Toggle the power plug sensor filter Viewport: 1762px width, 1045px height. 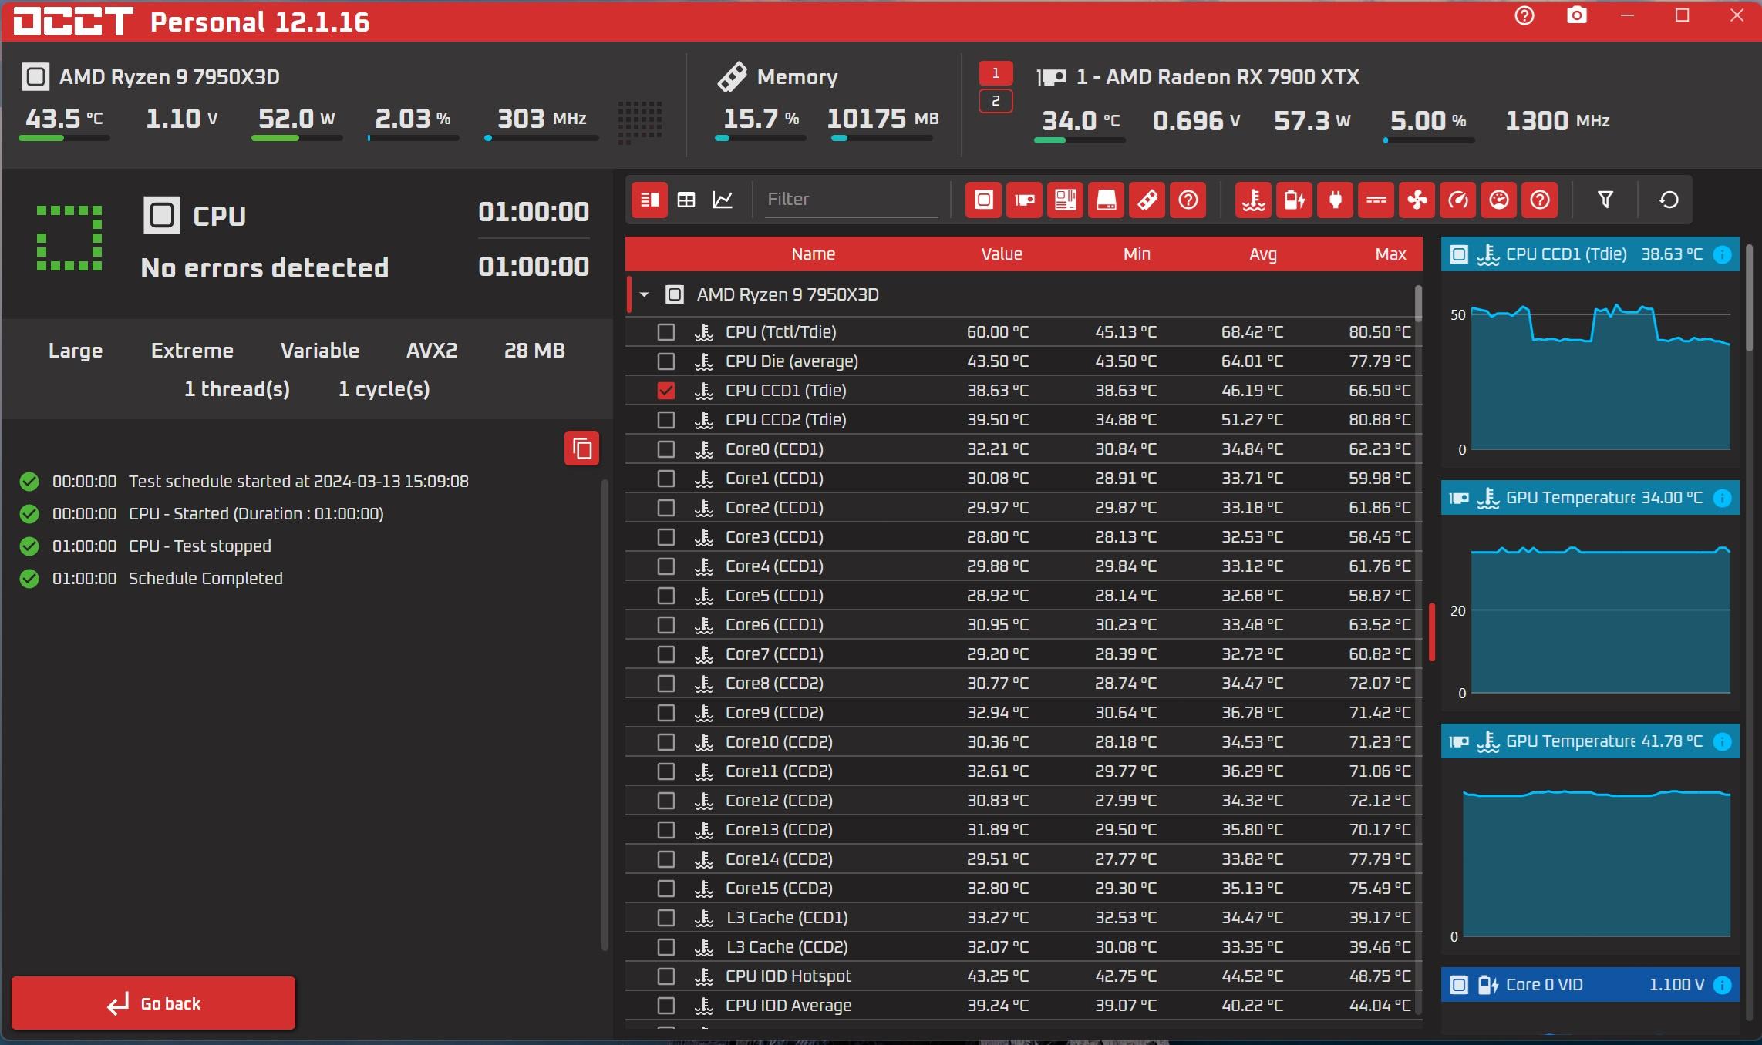pos(1335,200)
